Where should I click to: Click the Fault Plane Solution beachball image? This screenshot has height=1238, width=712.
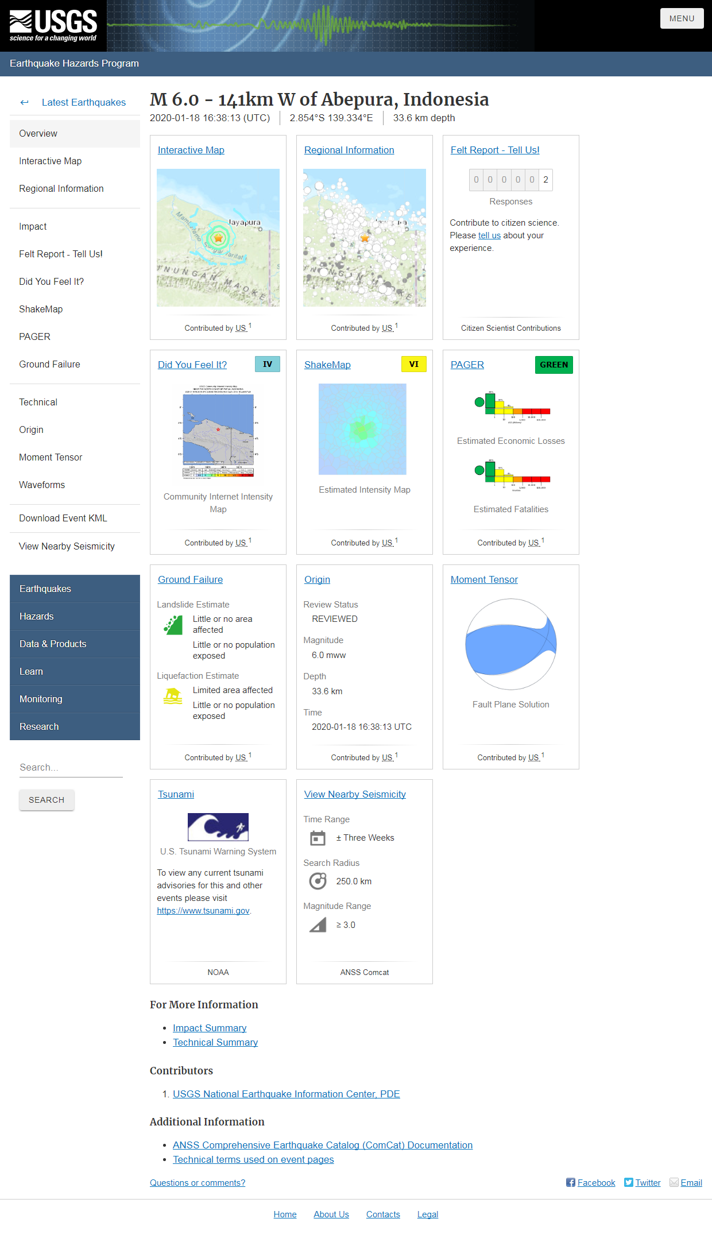point(510,644)
